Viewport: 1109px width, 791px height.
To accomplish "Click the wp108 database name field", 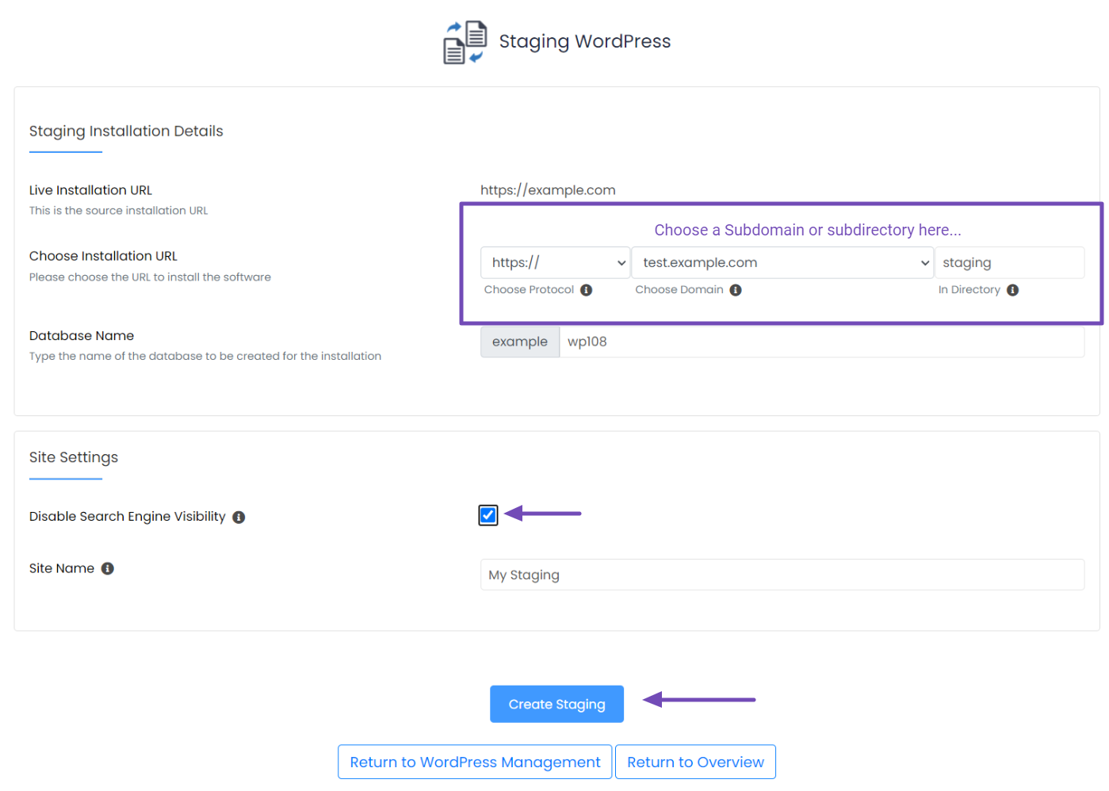I will 822,342.
